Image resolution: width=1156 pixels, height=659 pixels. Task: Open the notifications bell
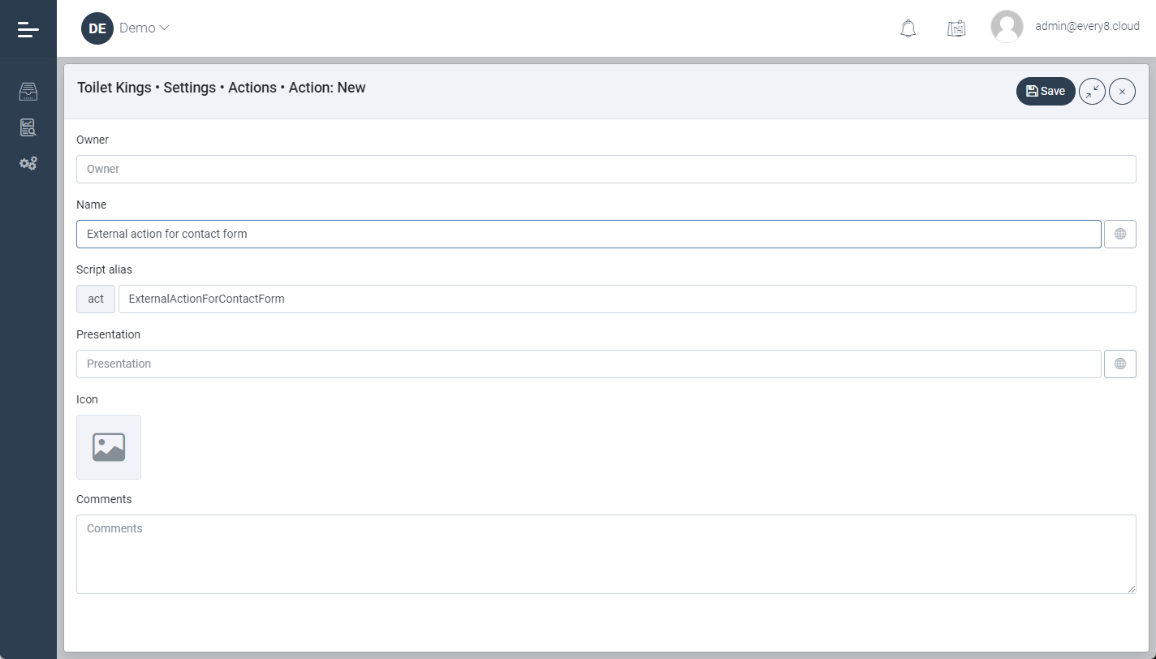[x=908, y=28]
